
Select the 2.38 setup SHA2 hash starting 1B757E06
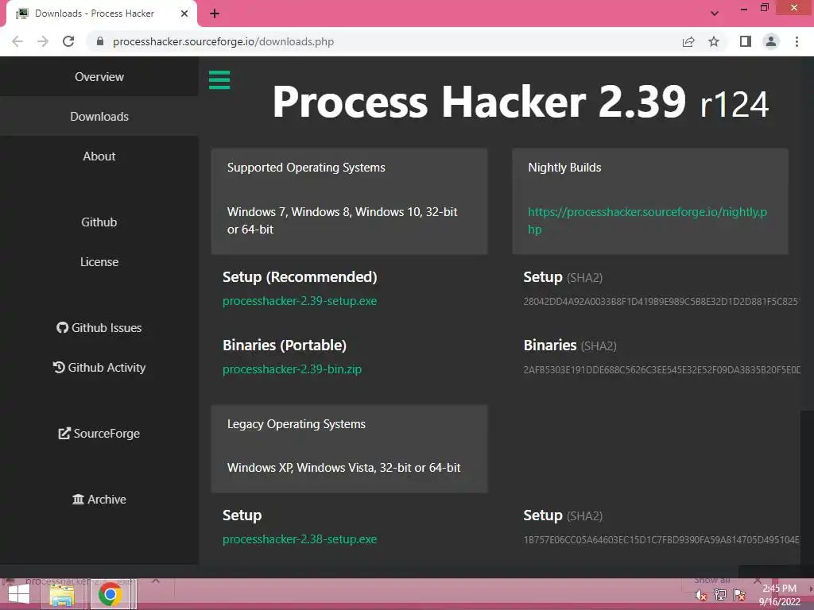click(x=661, y=540)
